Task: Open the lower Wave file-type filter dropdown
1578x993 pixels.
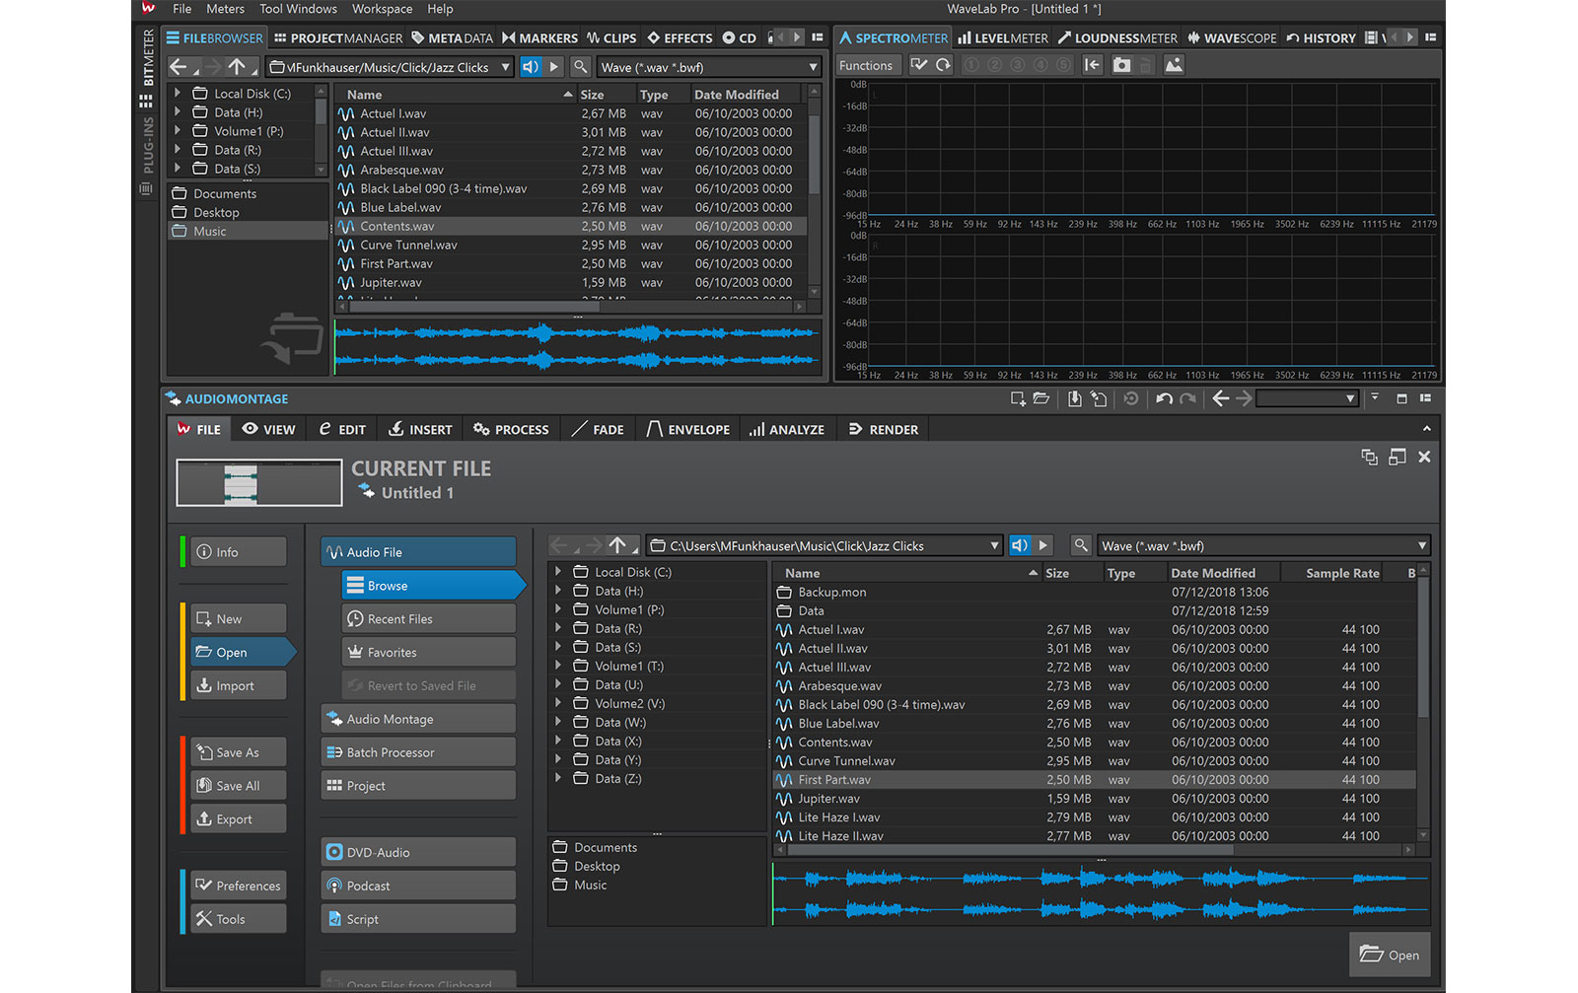Action: click(1422, 545)
